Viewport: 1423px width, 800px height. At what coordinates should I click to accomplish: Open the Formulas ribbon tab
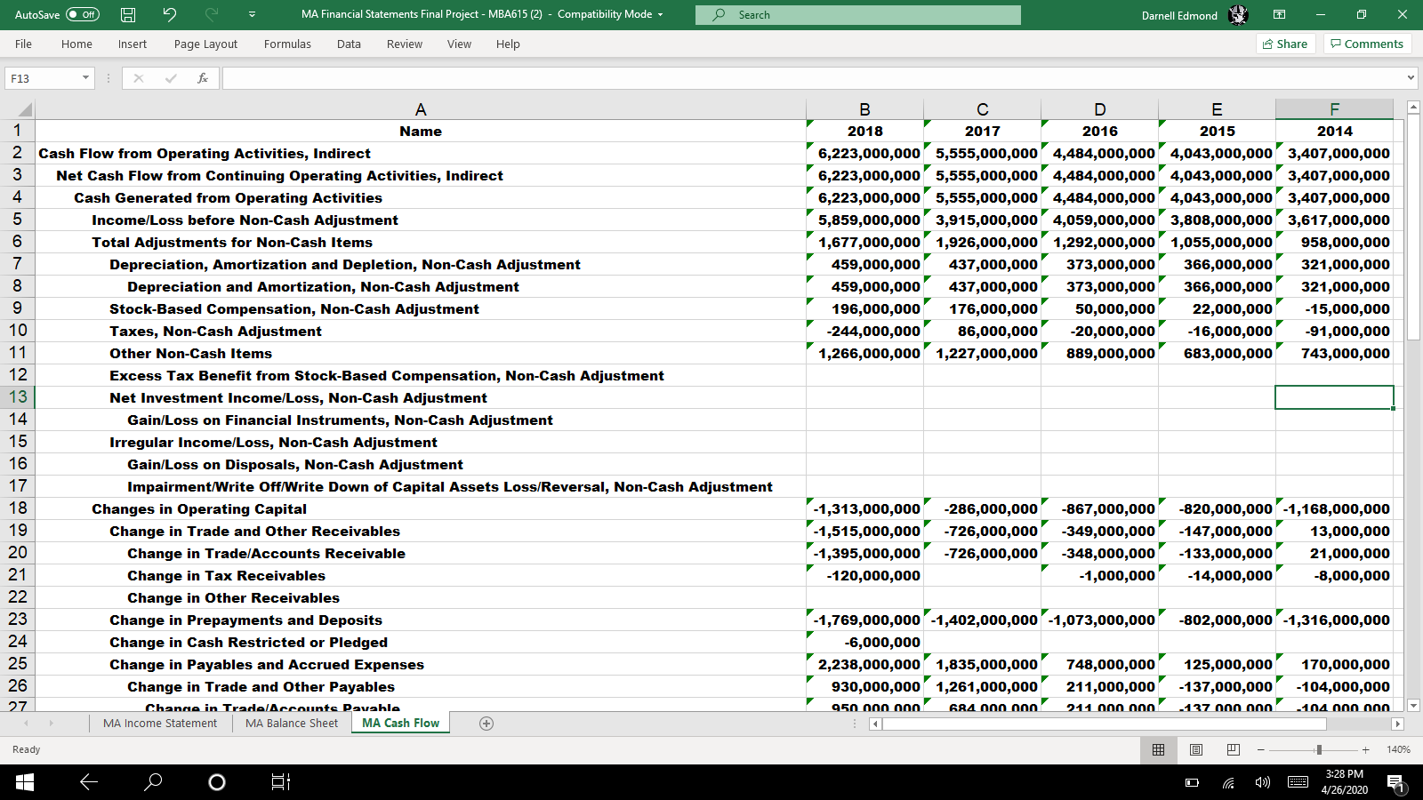coord(287,44)
